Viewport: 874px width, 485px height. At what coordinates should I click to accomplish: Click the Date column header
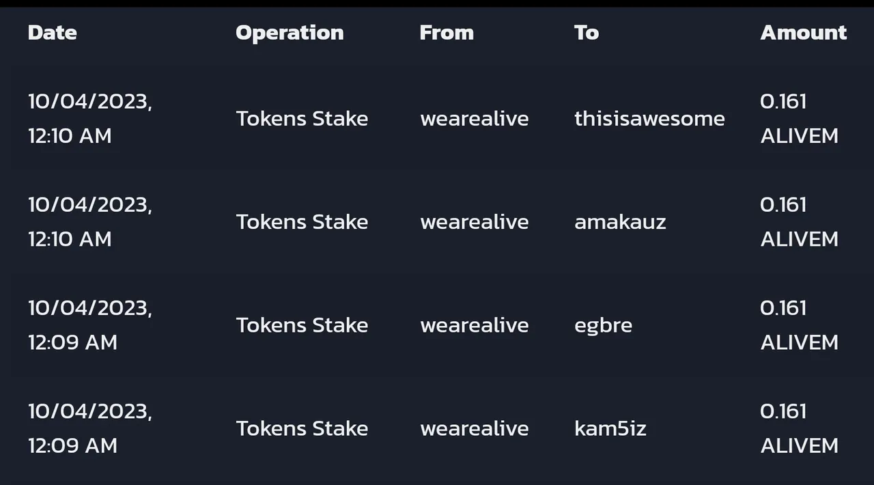(53, 33)
